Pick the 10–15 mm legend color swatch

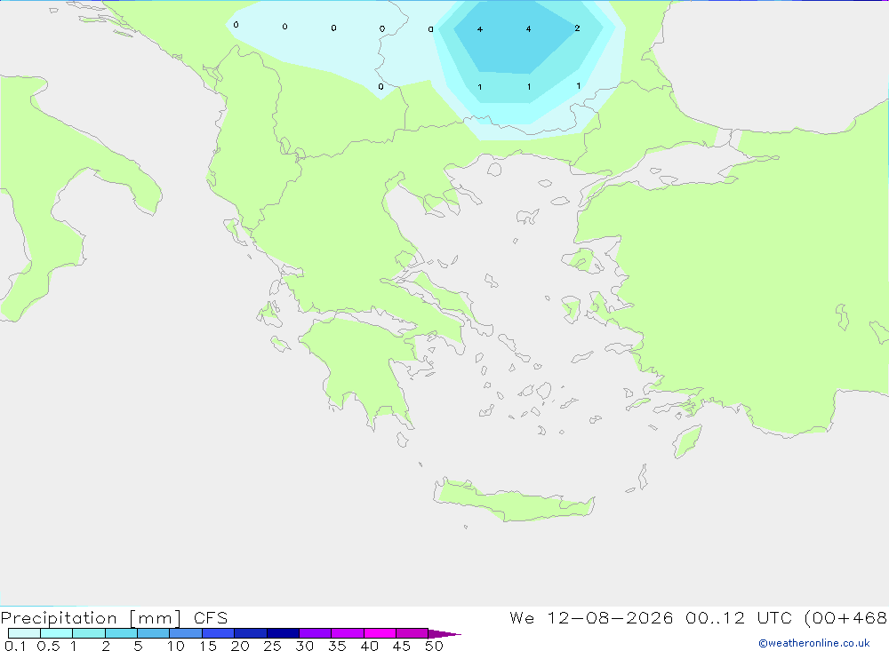click(x=186, y=633)
